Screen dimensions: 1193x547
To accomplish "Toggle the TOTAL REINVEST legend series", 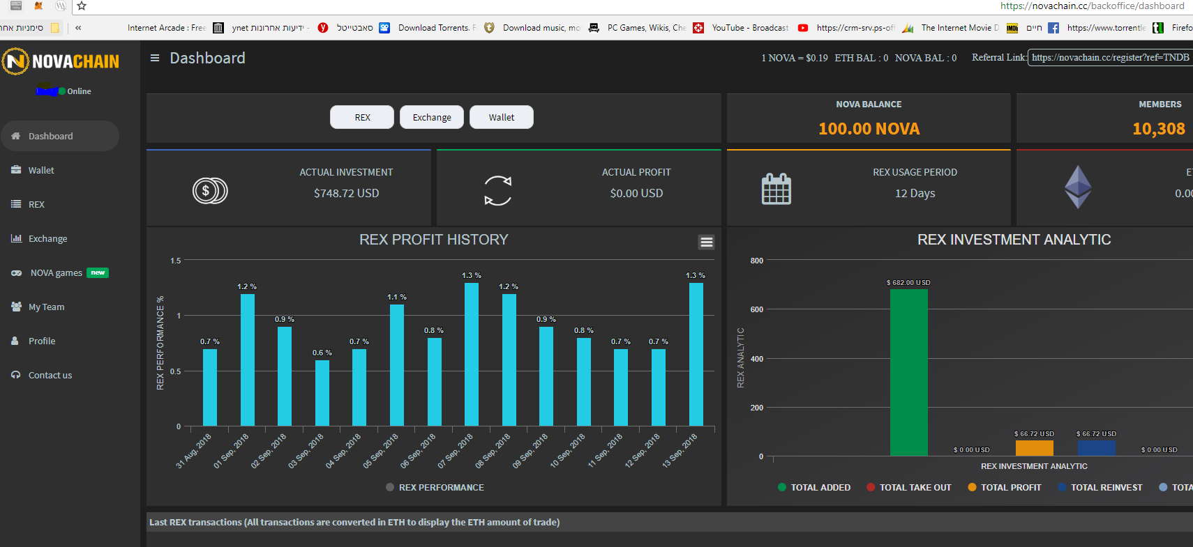I will (x=1100, y=488).
